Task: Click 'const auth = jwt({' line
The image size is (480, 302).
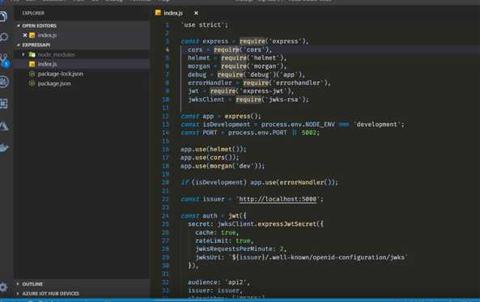Action: (x=214, y=216)
